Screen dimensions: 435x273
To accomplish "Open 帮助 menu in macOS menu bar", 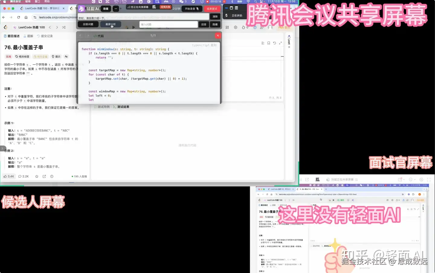I will coord(47,2).
